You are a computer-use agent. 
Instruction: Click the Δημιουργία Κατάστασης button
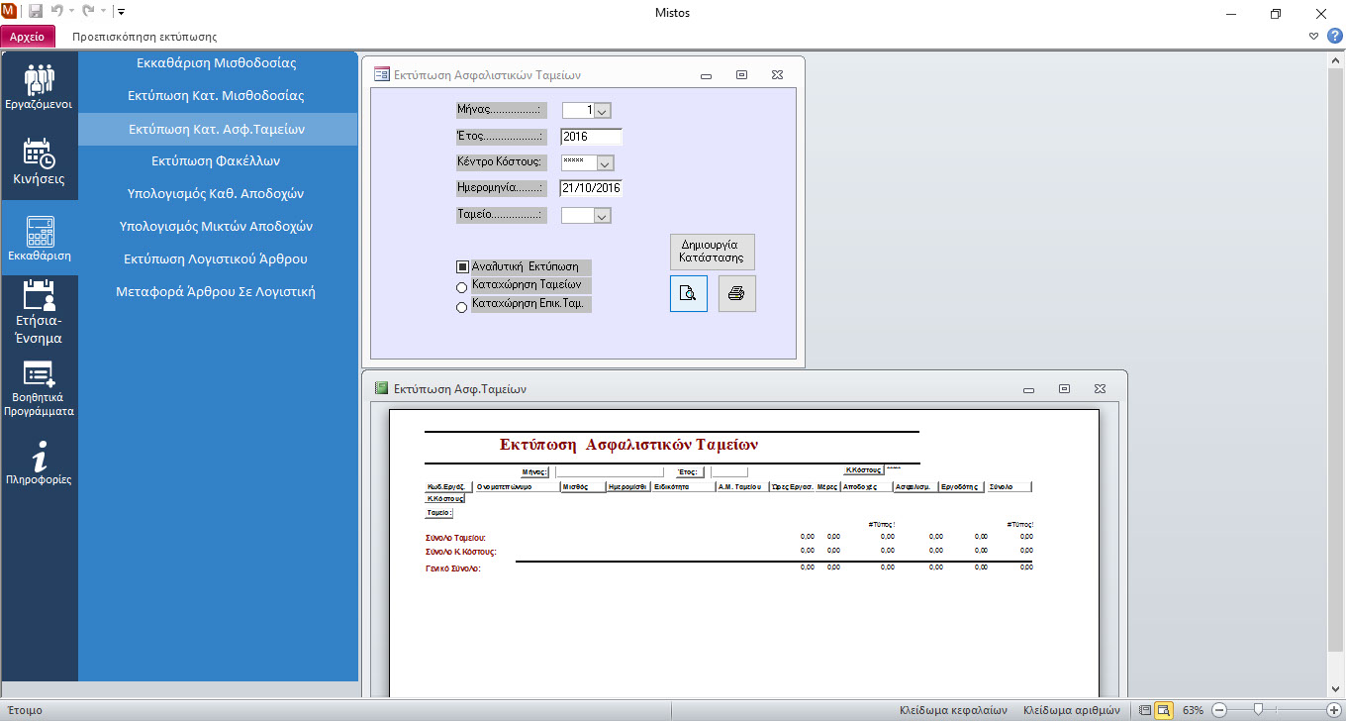coord(712,251)
